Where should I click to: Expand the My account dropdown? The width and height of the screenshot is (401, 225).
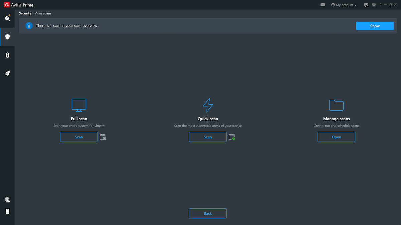pos(344,5)
